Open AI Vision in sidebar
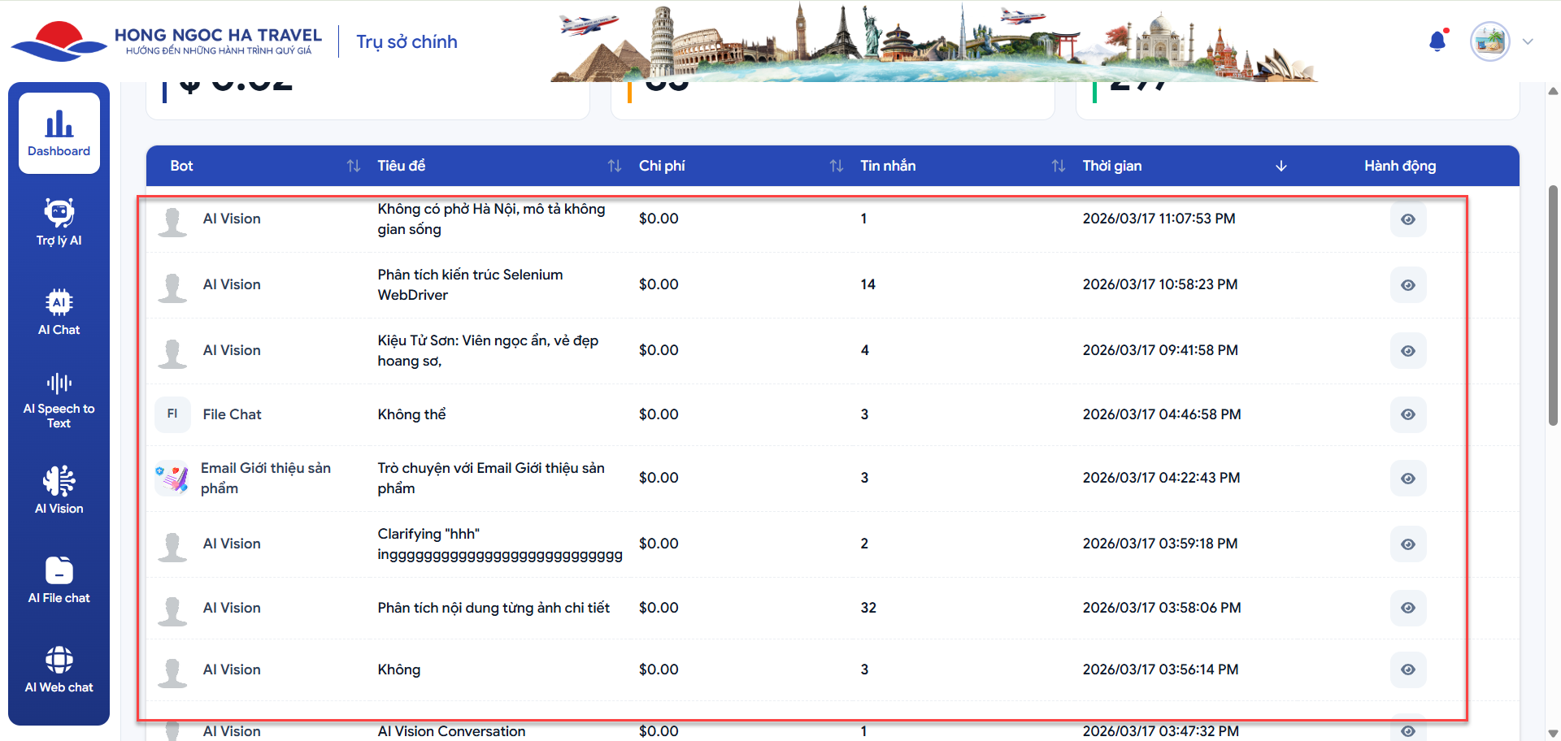The height and width of the screenshot is (741, 1561). pyautogui.click(x=59, y=490)
